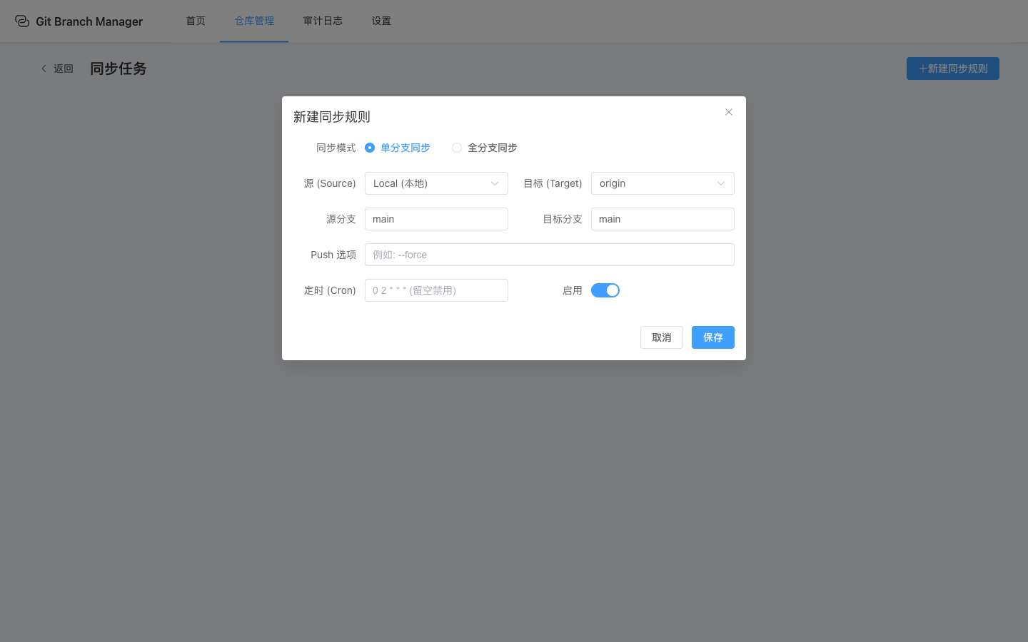Screen dimensions: 1028x642
Task: Select the 仓库管理 navigation tab
Action: [x=253, y=21]
